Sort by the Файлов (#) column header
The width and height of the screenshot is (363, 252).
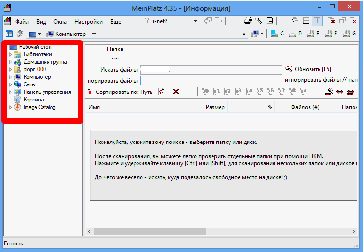[299, 107]
